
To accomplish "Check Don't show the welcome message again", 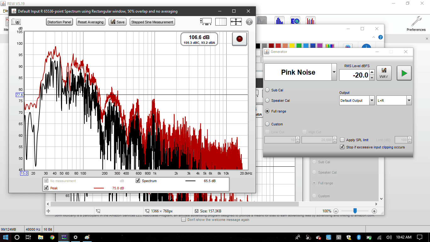I will (184, 220).
